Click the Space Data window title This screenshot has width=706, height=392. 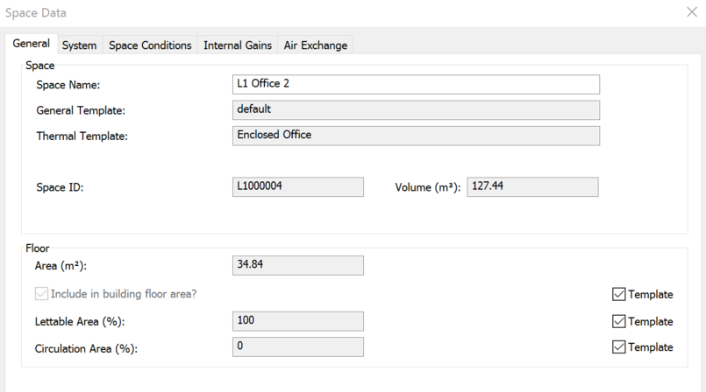[x=36, y=13]
